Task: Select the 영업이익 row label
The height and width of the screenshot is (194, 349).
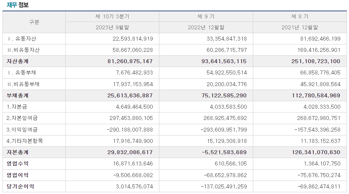Action: 18,175
